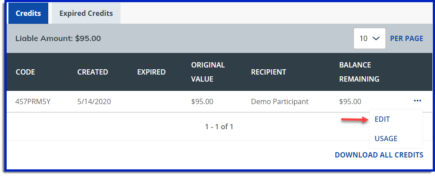This screenshot has width=435, height=176.
Task: Sort by ORIGINAL VALUE column header
Action: point(208,72)
